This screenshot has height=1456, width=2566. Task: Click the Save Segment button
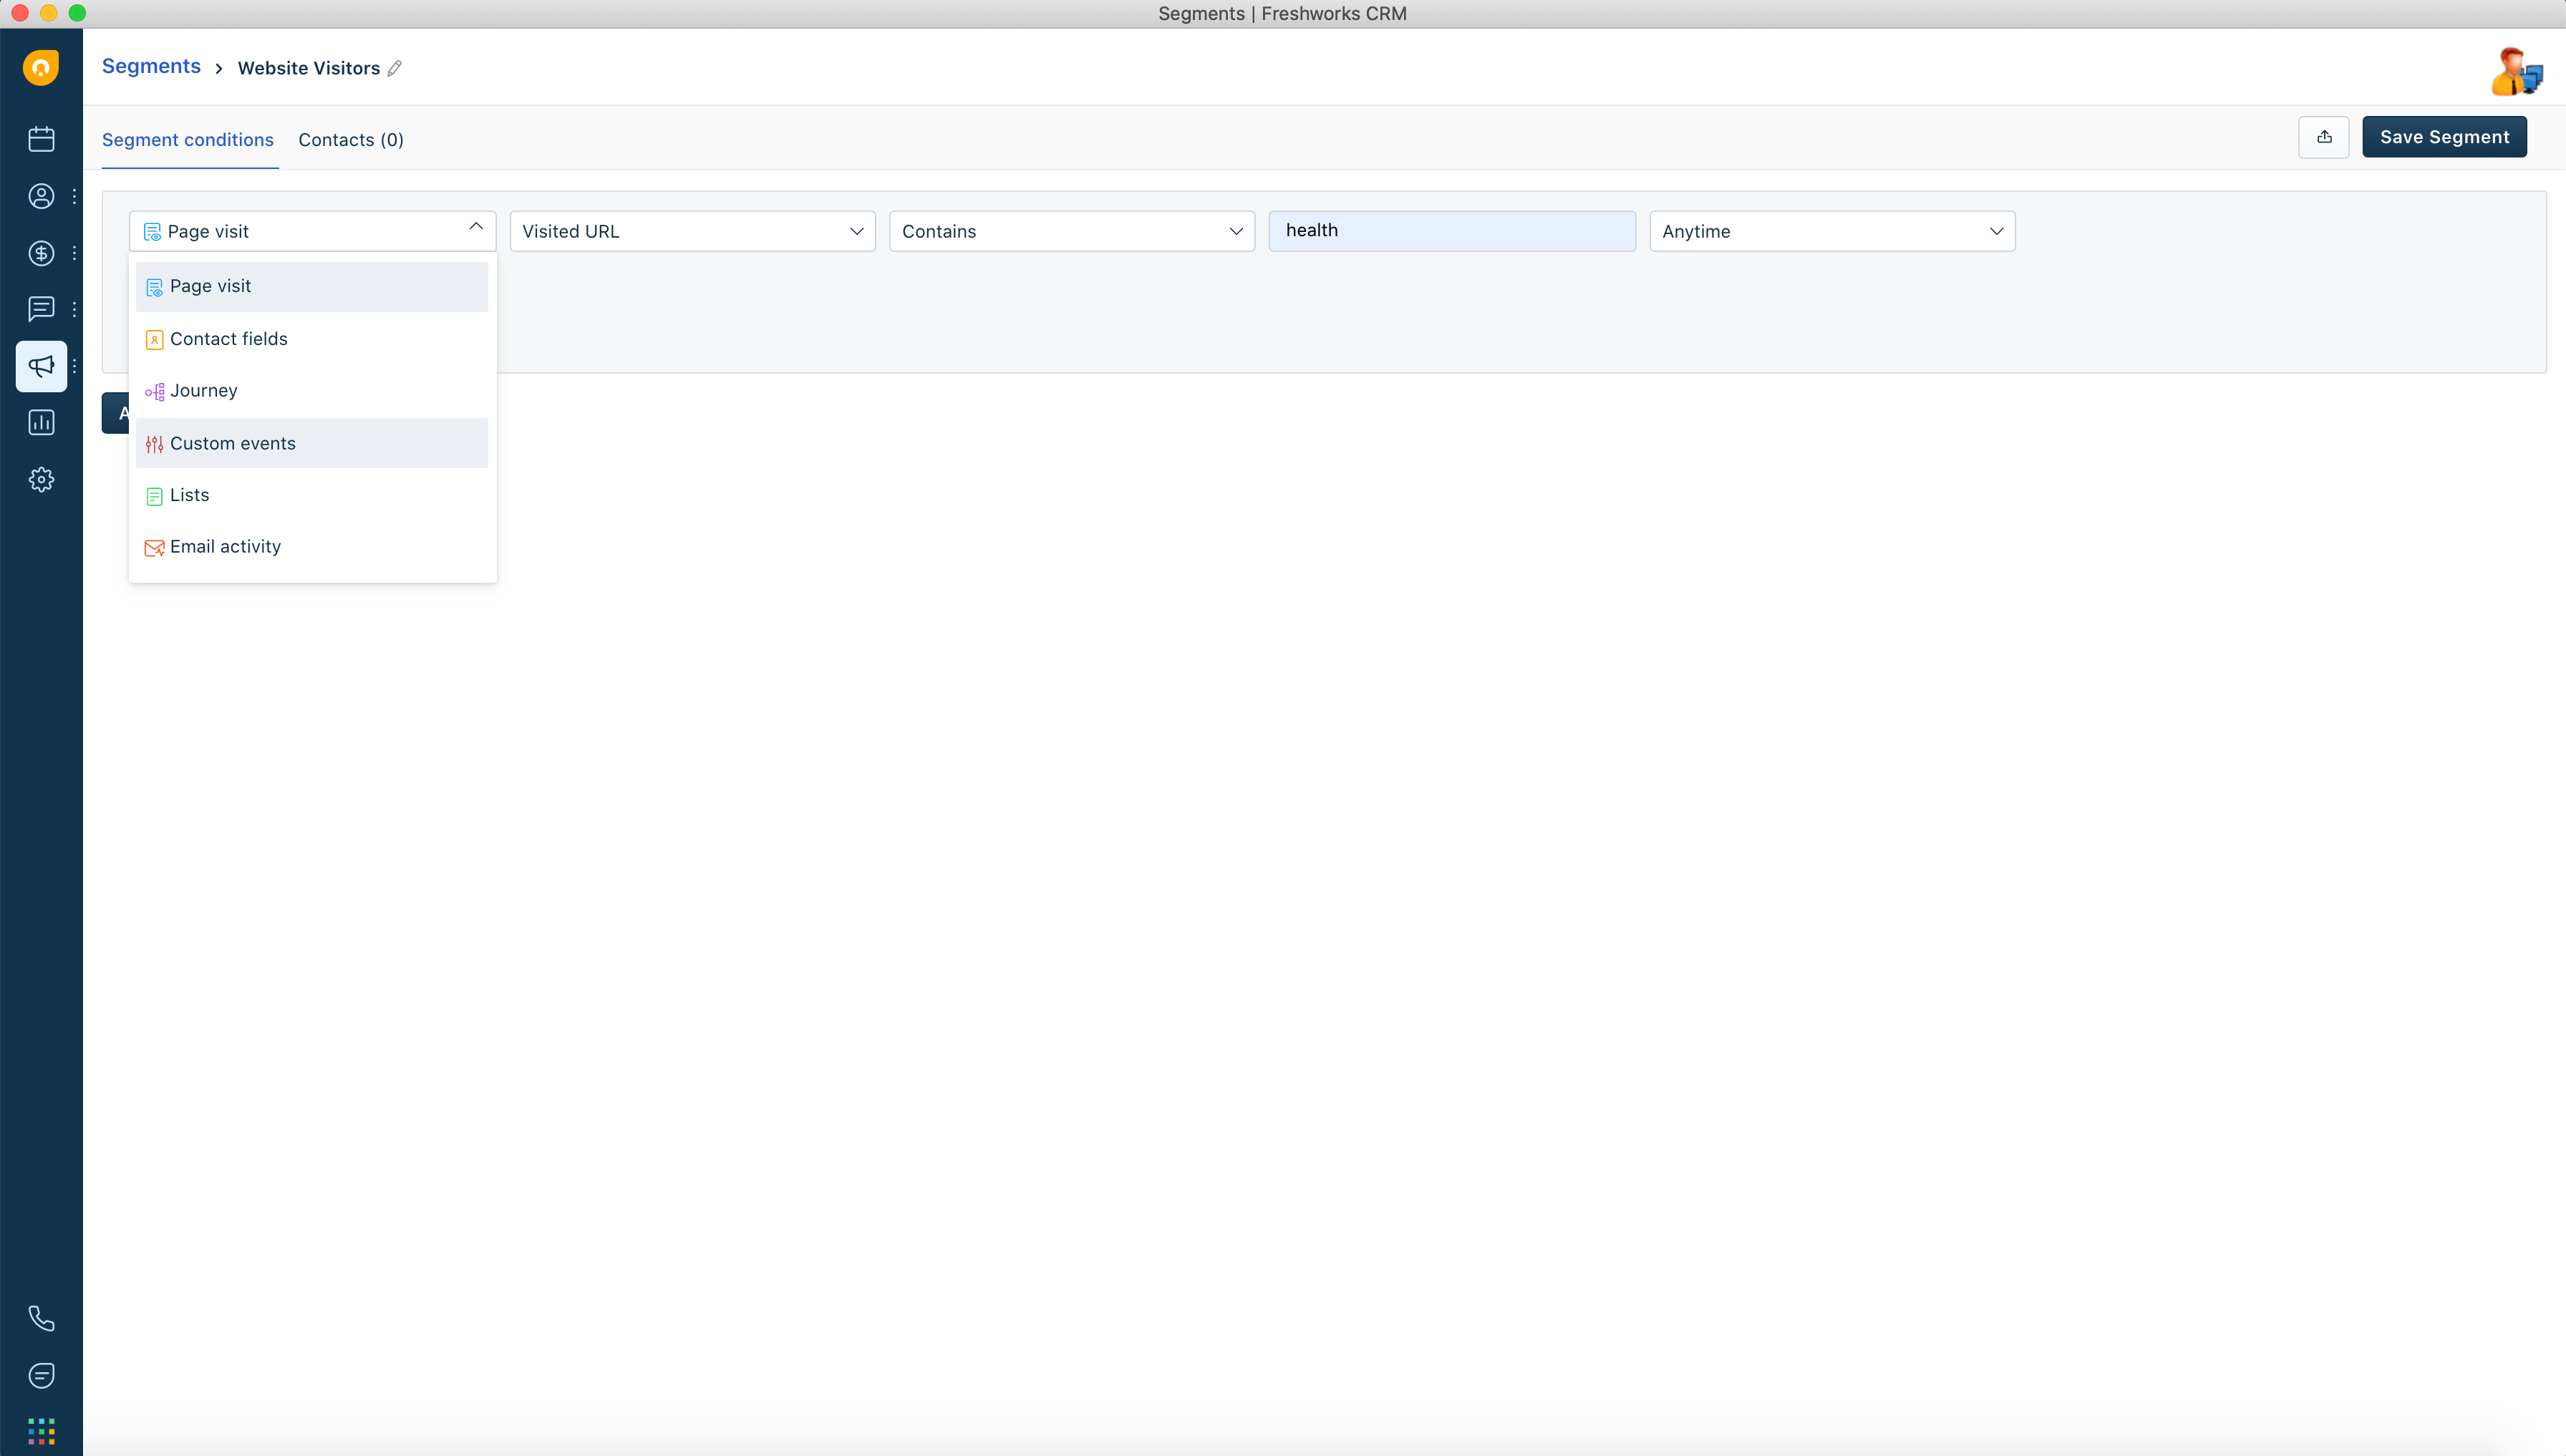(2443, 137)
